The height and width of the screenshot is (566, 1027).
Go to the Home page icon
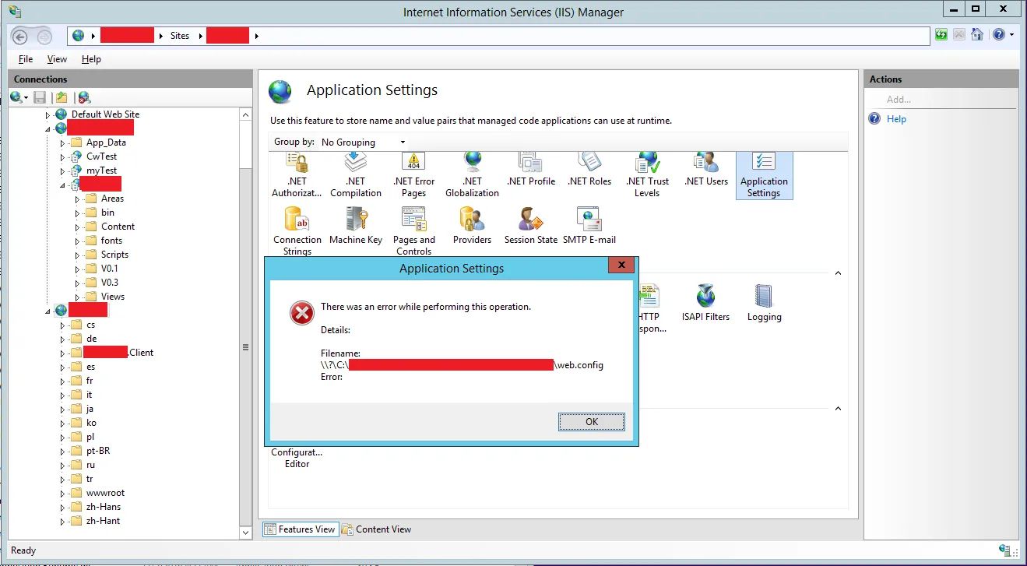(x=976, y=35)
